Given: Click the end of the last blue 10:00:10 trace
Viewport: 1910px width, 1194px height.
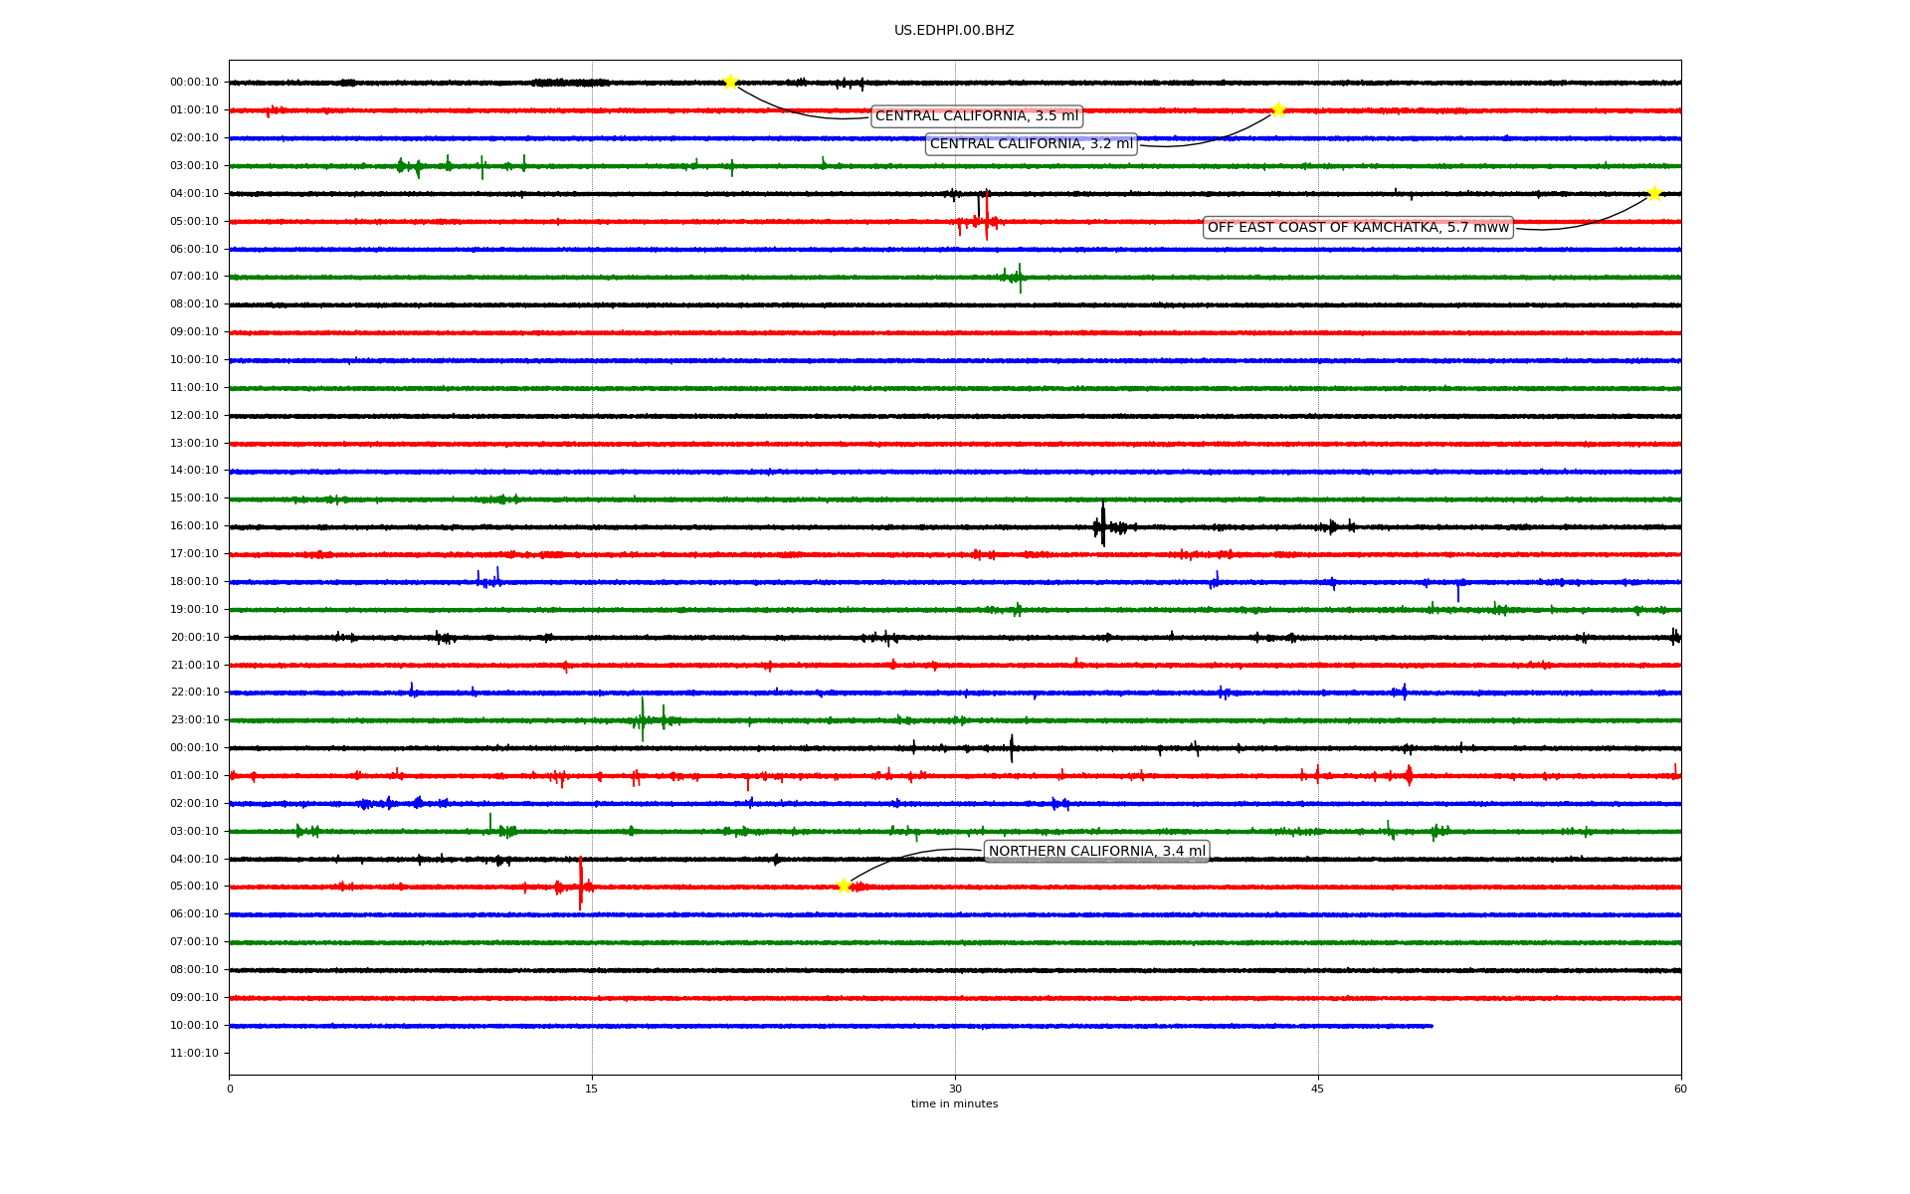Looking at the screenshot, I should pyautogui.click(x=1431, y=1026).
